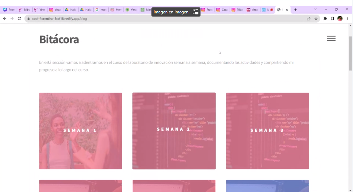The image size is (353, 192).
Task: Click the scrollbar down arrow
Action: [350, 191]
